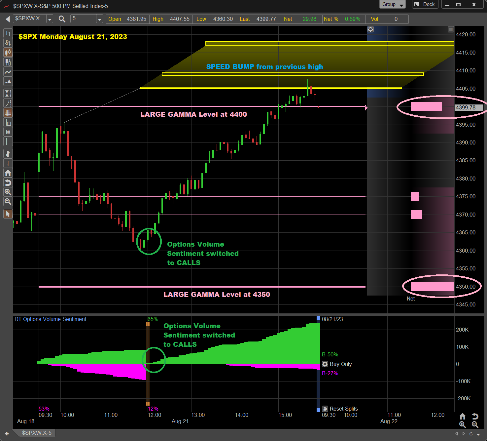This screenshot has width=487, height=441.
Task: Toggle log scale axis icon
Action: click(x=8, y=103)
